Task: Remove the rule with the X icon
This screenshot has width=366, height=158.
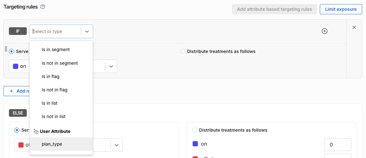Action: [354, 28]
